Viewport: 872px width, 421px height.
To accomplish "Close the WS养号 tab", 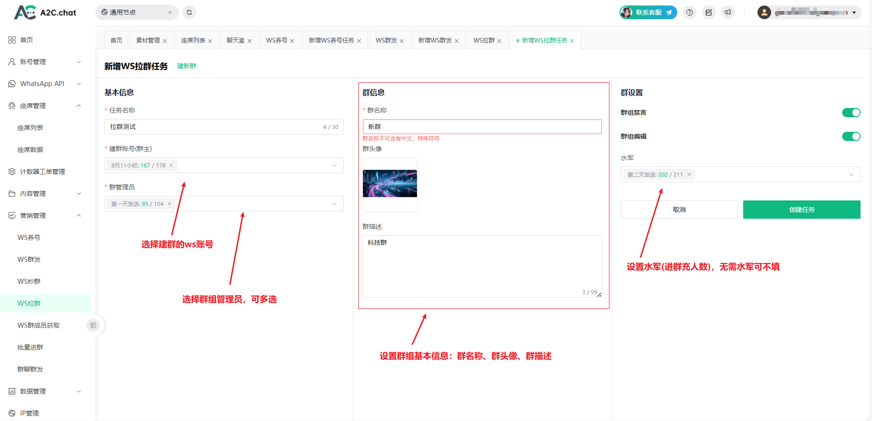I will point(292,41).
